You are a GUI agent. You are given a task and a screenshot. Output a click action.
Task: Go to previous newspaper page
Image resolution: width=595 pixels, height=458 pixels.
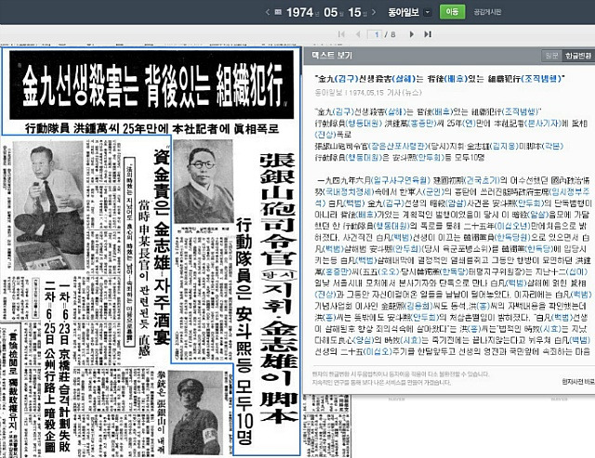pyautogui.click(x=358, y=34)
